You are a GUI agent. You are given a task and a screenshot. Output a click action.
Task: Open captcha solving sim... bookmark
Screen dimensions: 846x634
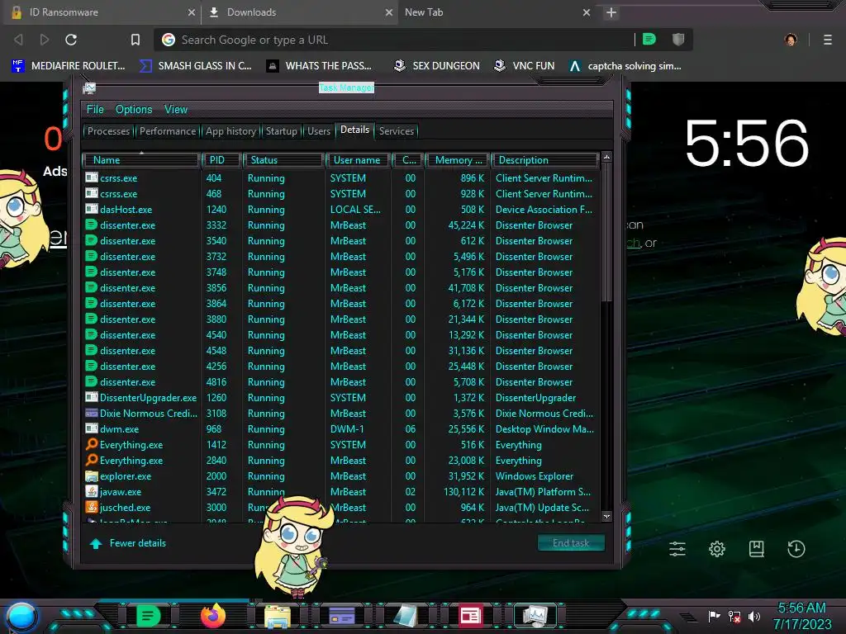[625, 66]
